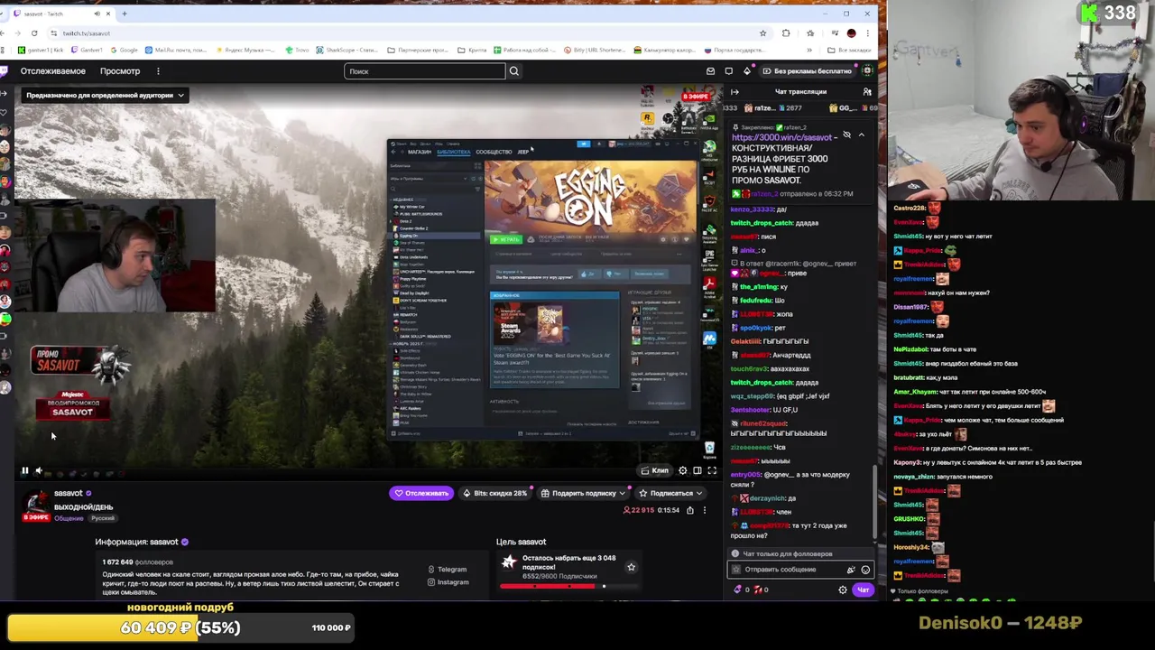Open Просмотр tab

[x=120, y=71]
